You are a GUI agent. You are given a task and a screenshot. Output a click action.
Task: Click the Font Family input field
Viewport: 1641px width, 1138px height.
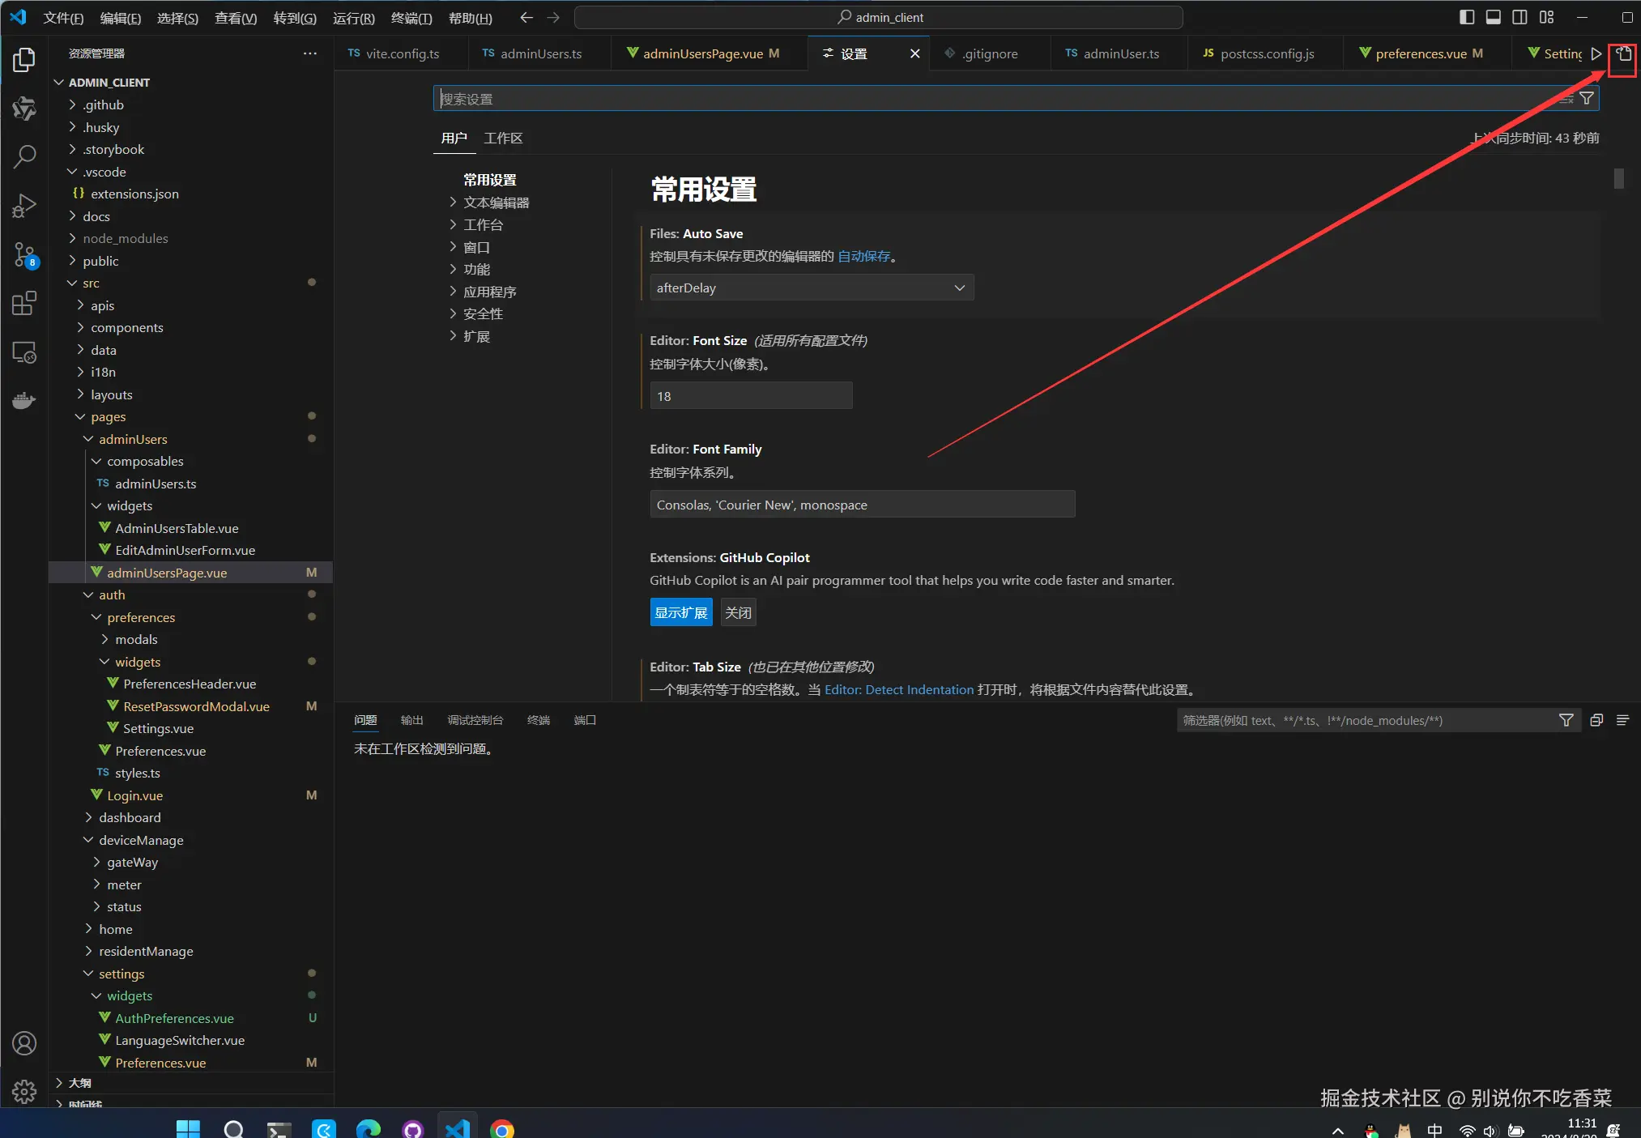coord(862,505)
